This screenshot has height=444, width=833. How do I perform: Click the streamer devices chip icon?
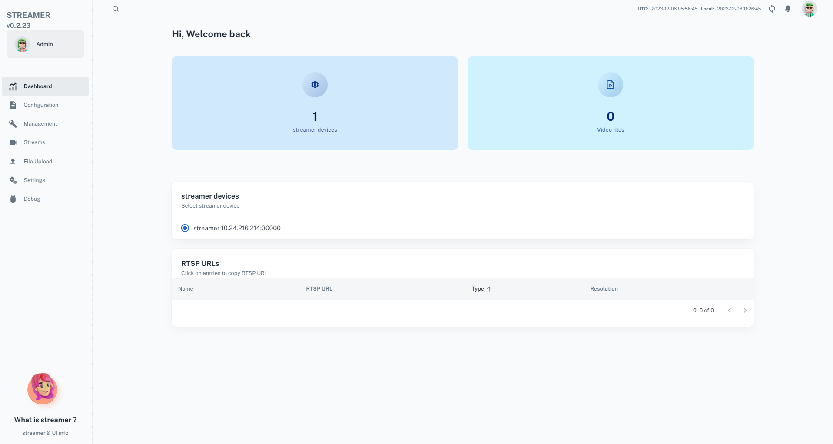tap(315, 85)
